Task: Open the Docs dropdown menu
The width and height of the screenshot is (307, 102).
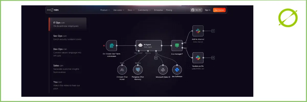Action: coord(131,10)
